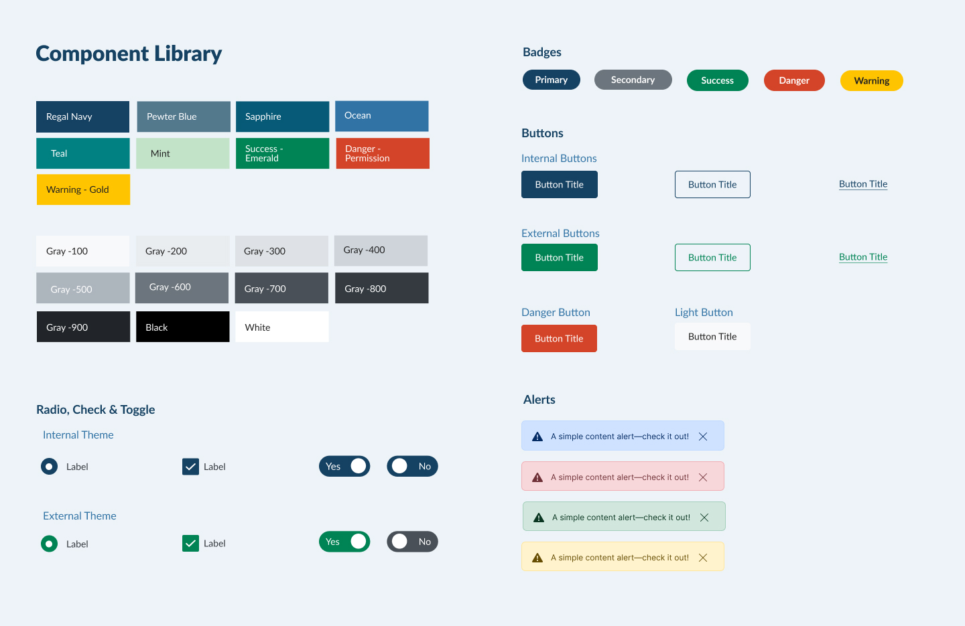
Task: Select the Teal color swatch
Action: tap(83, 153)
